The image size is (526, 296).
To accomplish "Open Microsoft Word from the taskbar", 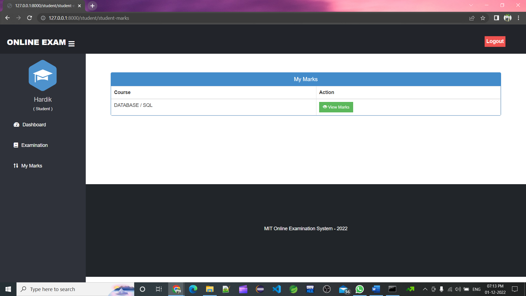I will (376, 289).
